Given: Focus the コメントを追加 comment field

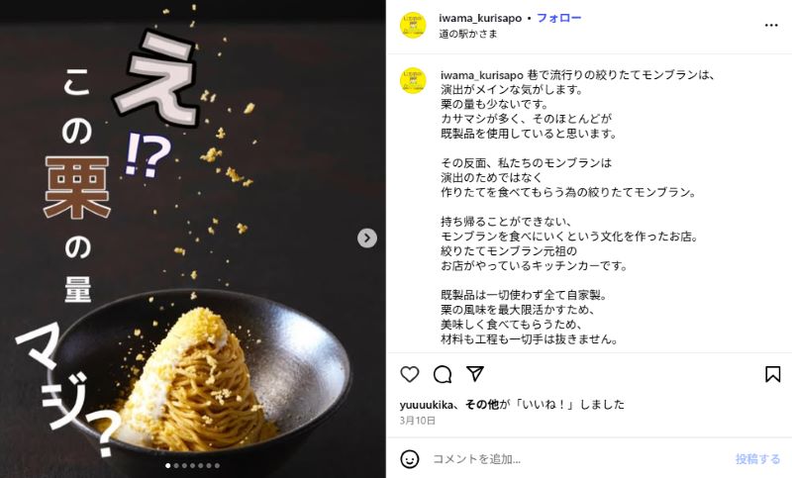Looking at the screenshot, I should (x=576, y=459).
